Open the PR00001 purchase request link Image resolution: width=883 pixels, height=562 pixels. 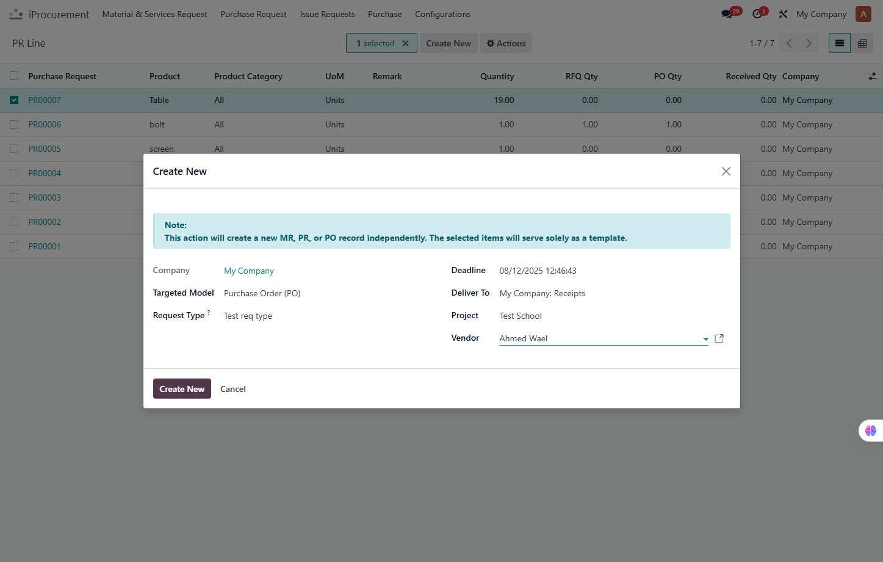pos(45,246)
